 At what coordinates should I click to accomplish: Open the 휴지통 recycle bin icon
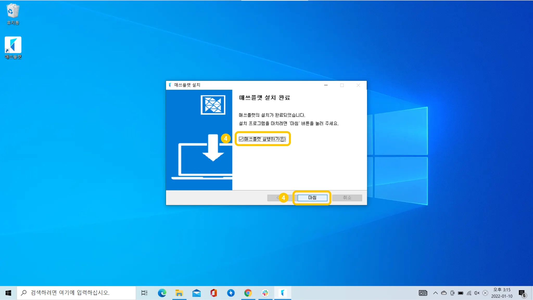click(x=13, y=11)
